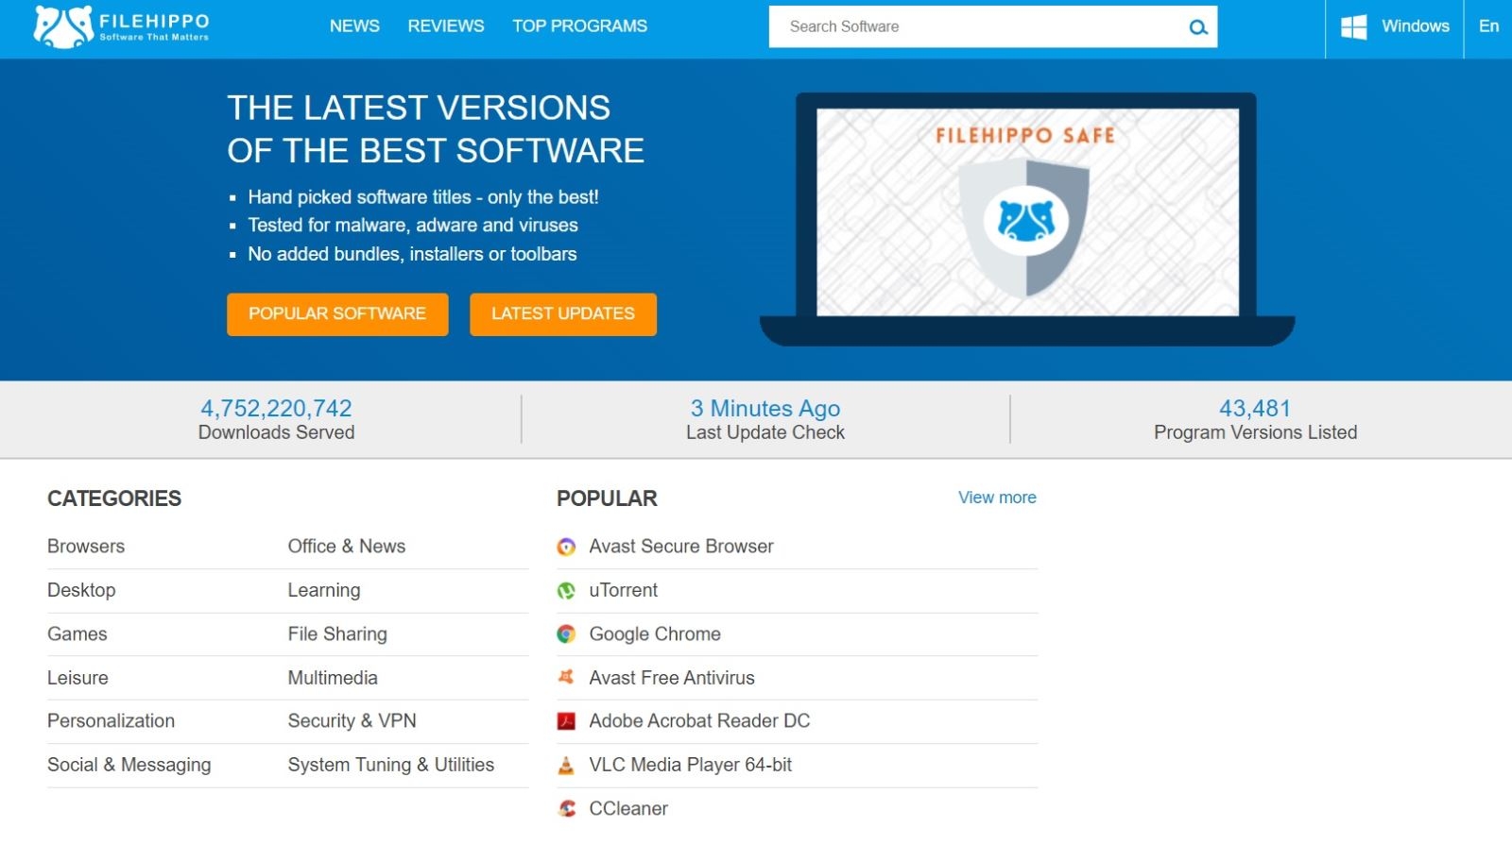Click the CCleaner icon
The height and width of the screenshot is (844, 1512).
(566, 809)
